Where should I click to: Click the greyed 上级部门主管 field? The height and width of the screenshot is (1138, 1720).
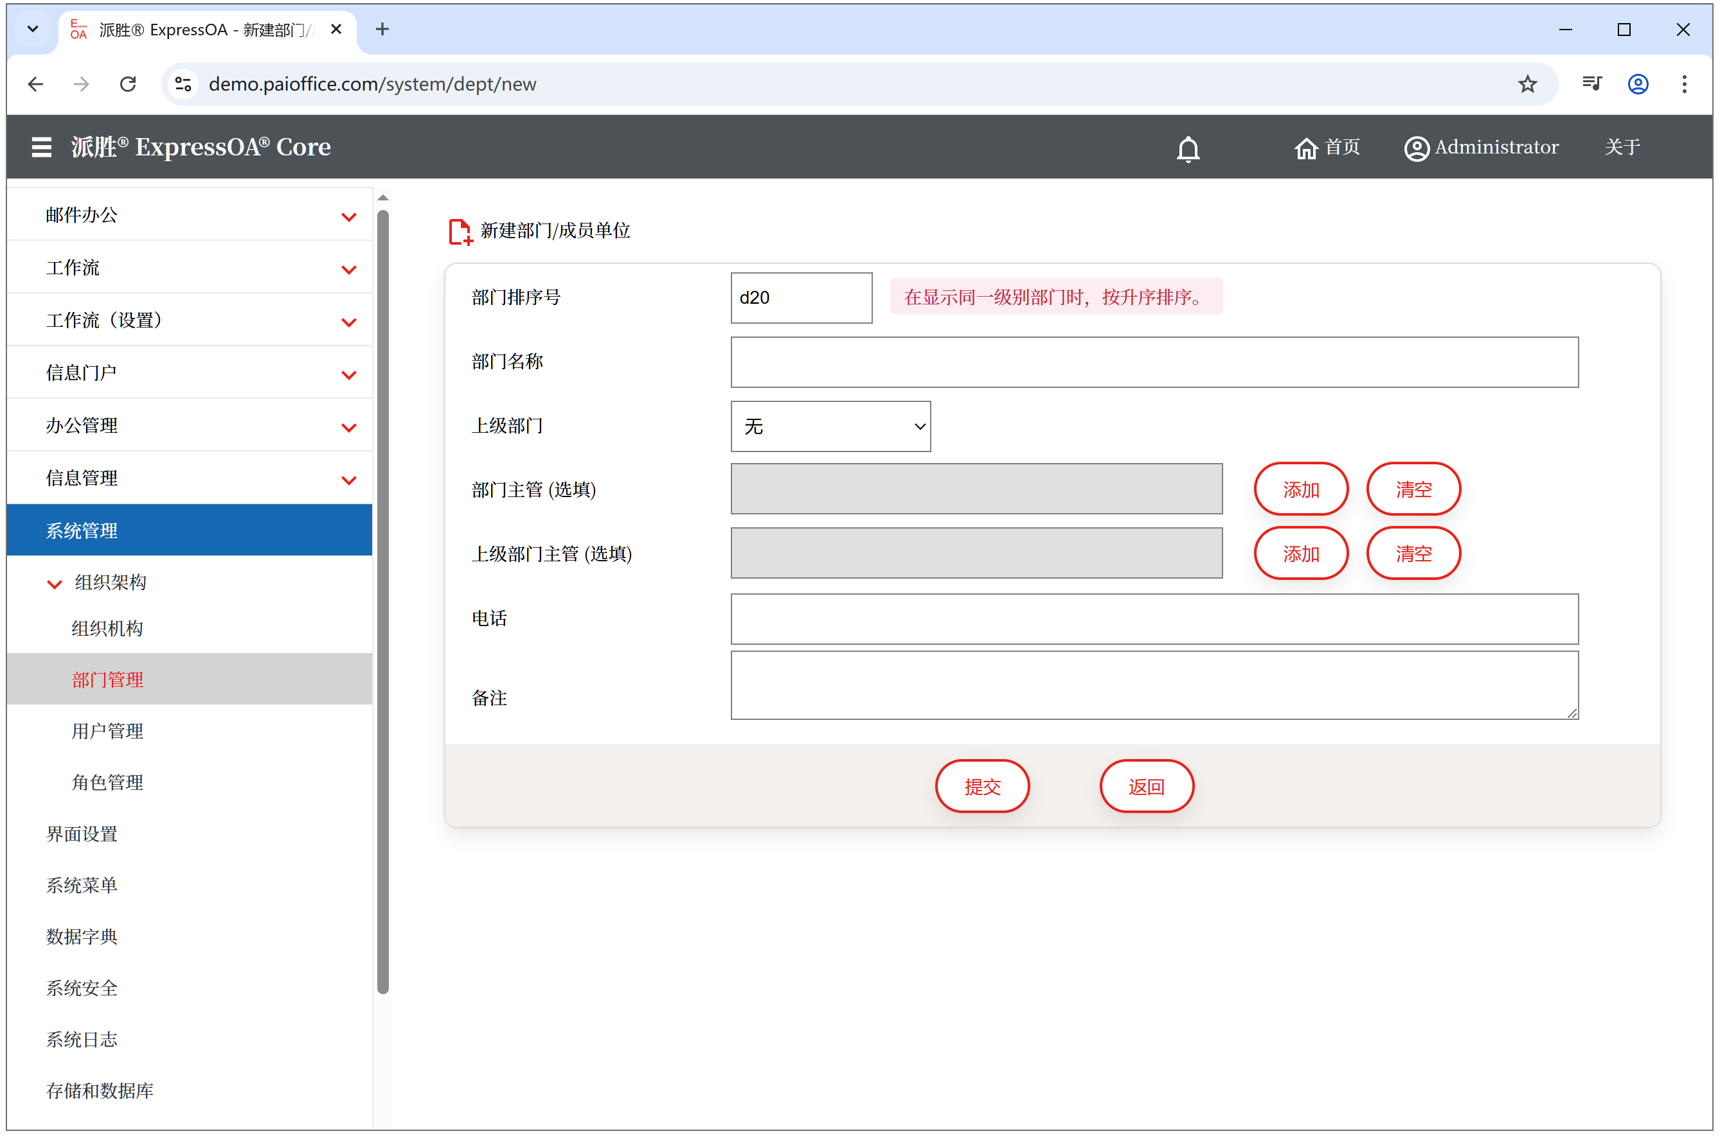coord(976,553)
